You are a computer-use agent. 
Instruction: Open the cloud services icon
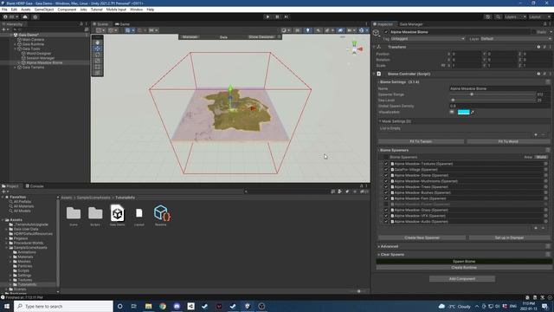point(25,16)
